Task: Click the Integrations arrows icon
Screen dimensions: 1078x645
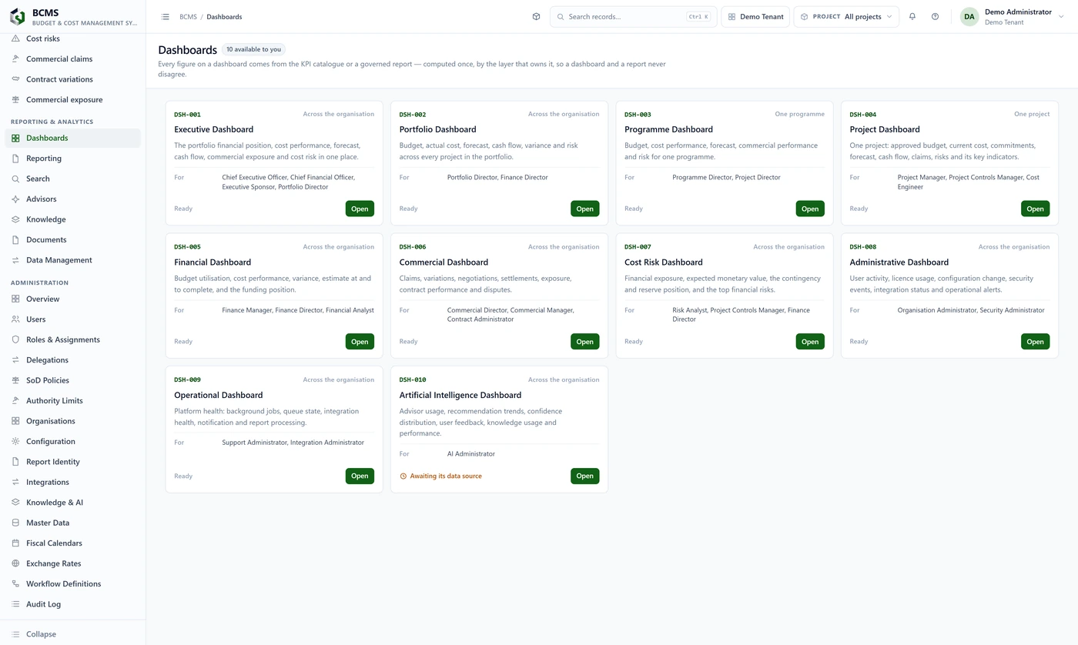Action: pos(15,482)
